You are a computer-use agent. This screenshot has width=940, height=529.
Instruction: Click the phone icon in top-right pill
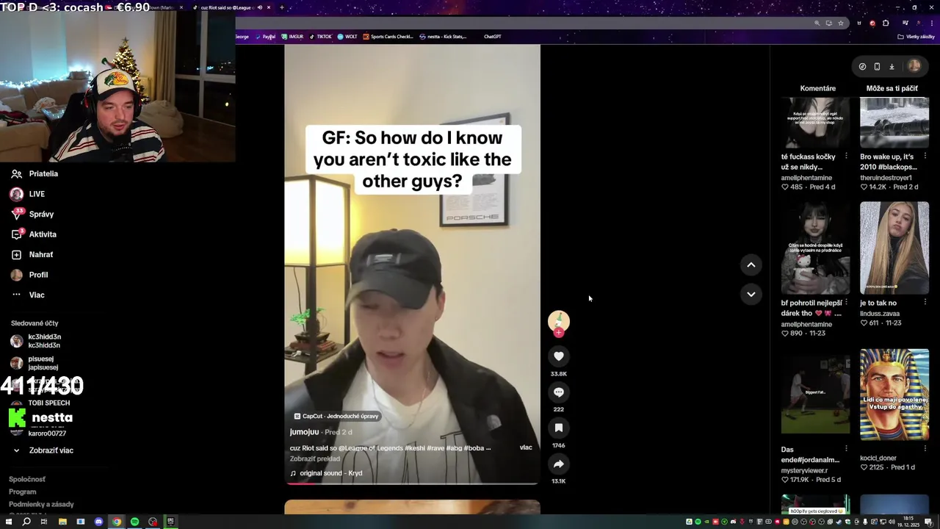coord(877,66)
